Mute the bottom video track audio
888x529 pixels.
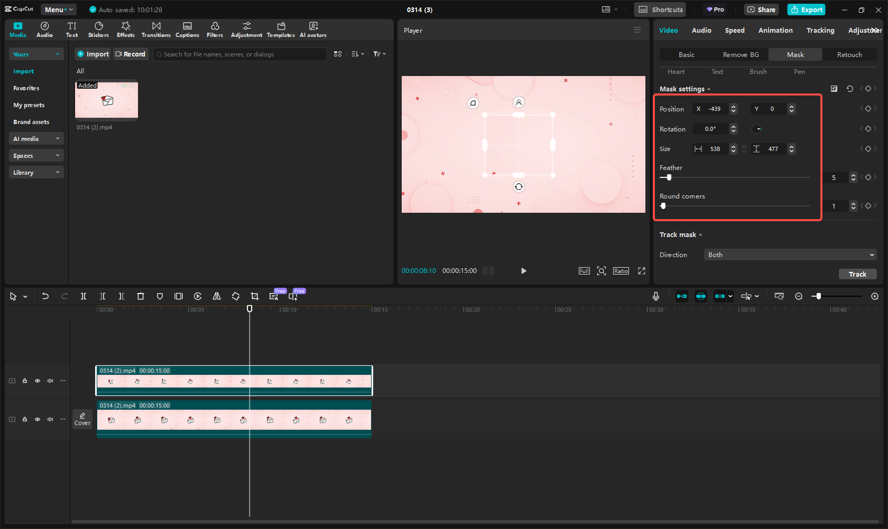(x=50, y=419)
